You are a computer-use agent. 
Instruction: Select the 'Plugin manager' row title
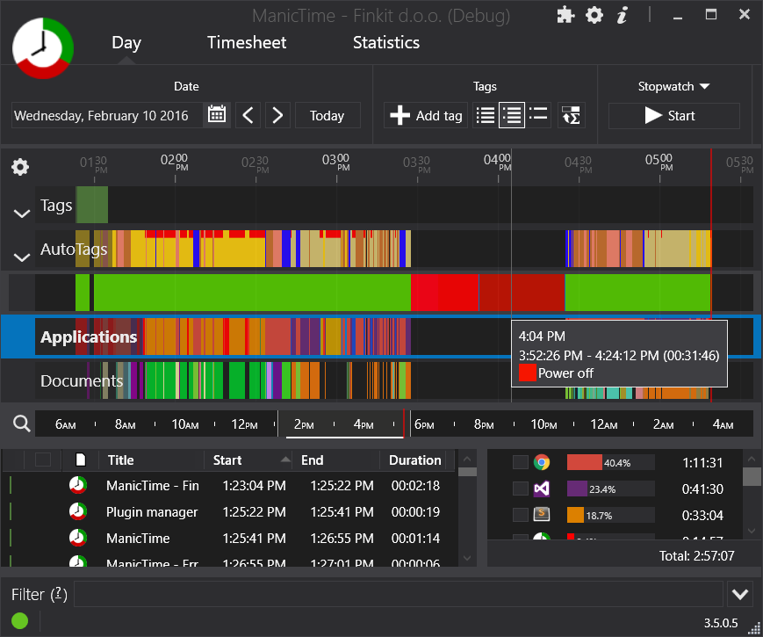coord(152,512)
